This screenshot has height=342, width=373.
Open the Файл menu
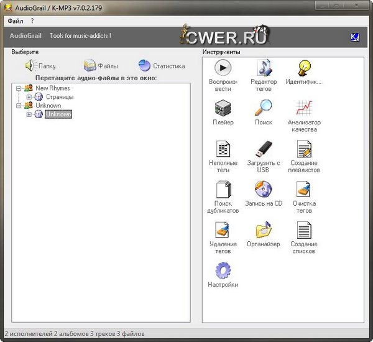(x=15, y=21)
